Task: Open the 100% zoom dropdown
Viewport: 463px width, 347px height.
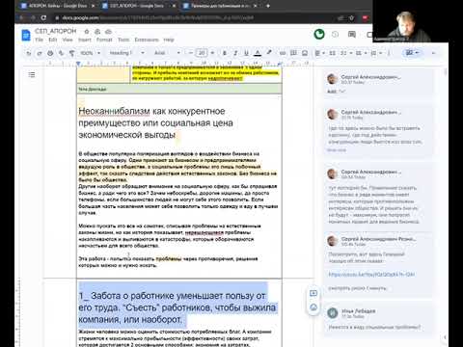Action: 91,53
